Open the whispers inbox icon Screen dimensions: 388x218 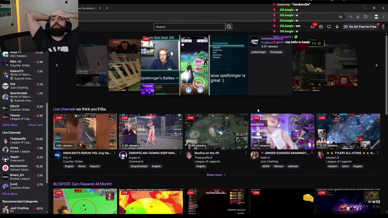[321, 27]
